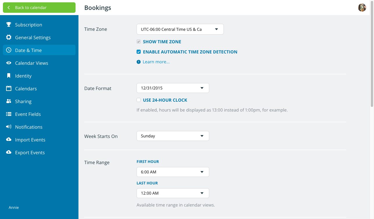Click the gear icon for General Settings
The width and height of the screenshot is (374, 219).
point(9,37)
